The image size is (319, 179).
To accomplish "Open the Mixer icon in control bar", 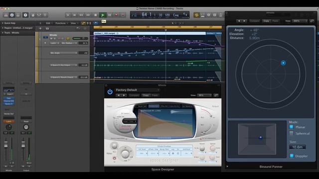I will point(39,15).
